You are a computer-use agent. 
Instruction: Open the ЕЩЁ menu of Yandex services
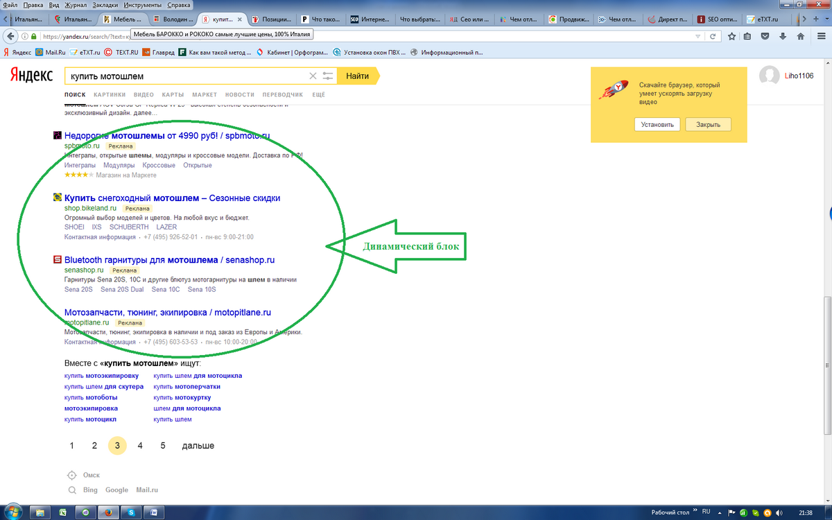click(x=318, y=94)
